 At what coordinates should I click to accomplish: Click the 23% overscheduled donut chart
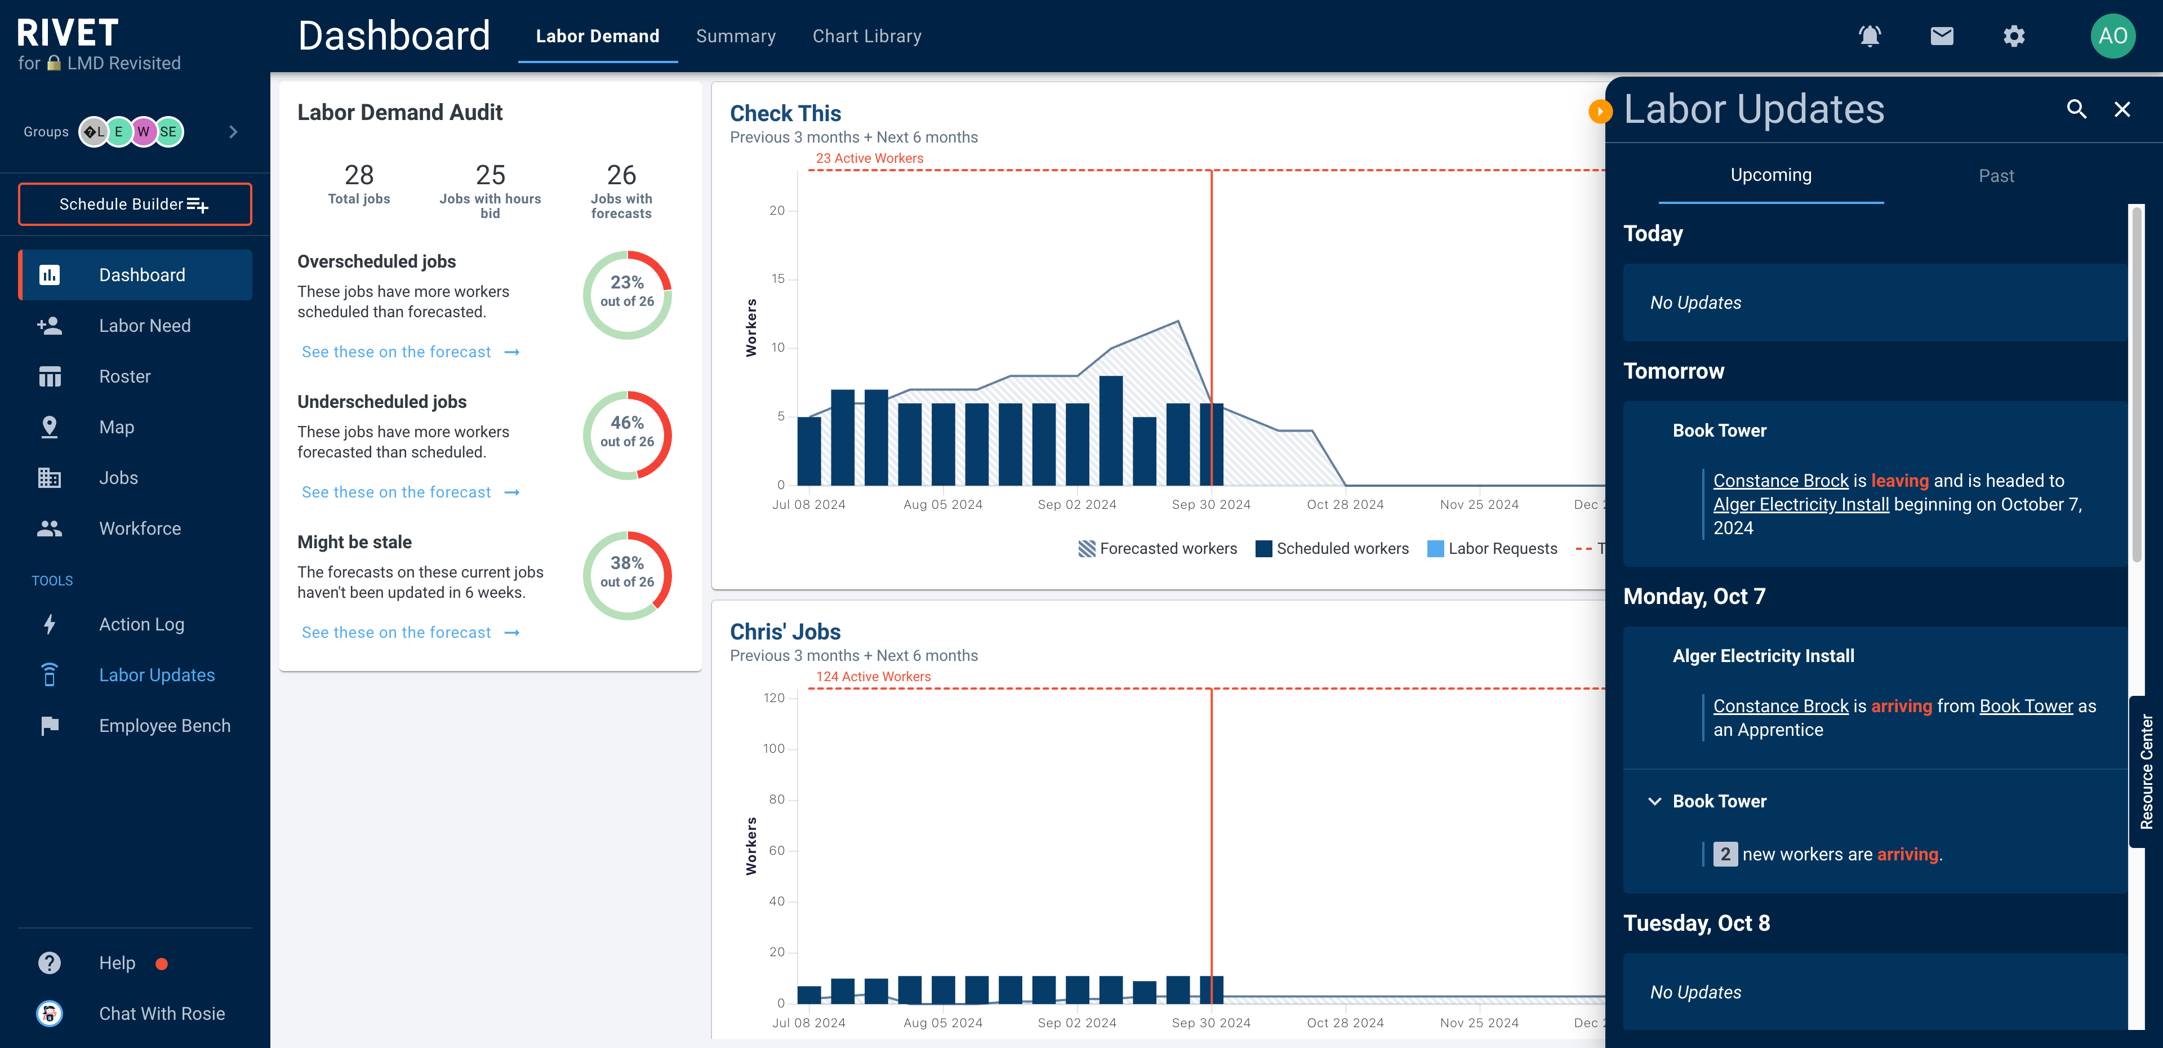coord(626,294)
